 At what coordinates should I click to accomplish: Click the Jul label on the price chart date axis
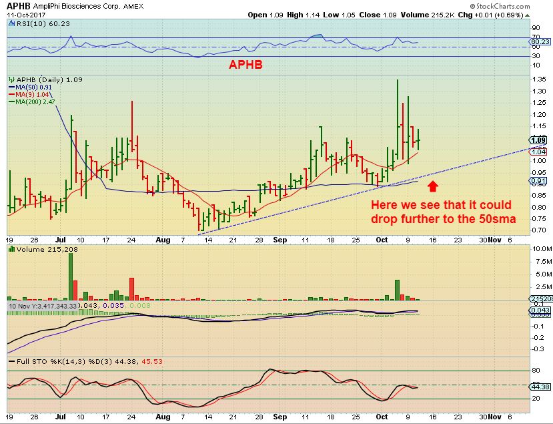[60, 240]
